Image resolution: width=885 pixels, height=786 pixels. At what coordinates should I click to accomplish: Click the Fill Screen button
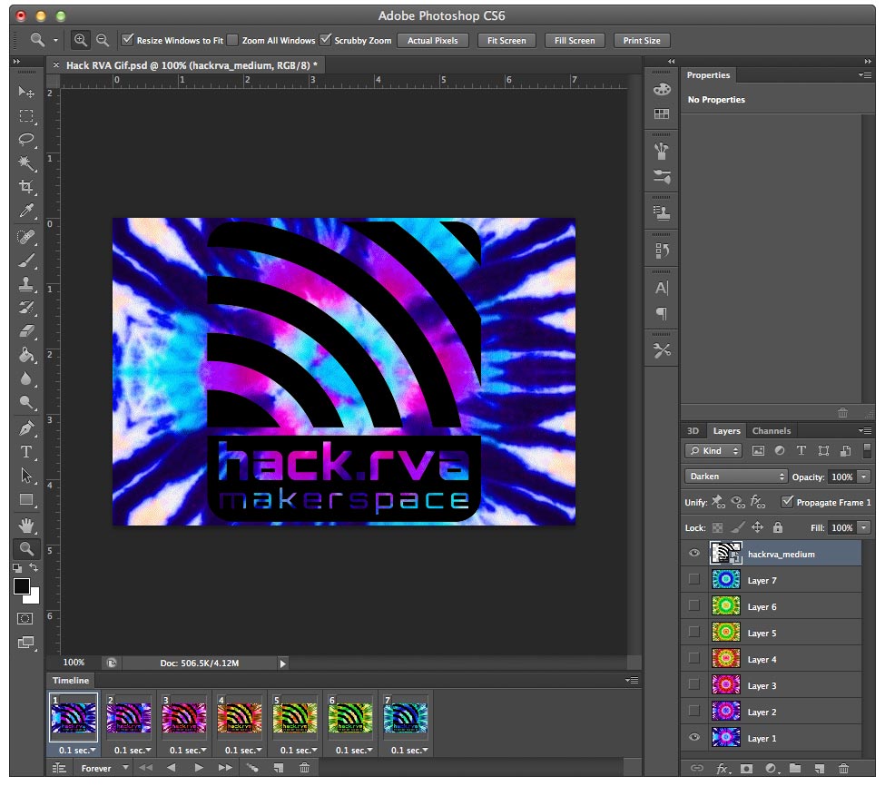(x=575, y=40)
